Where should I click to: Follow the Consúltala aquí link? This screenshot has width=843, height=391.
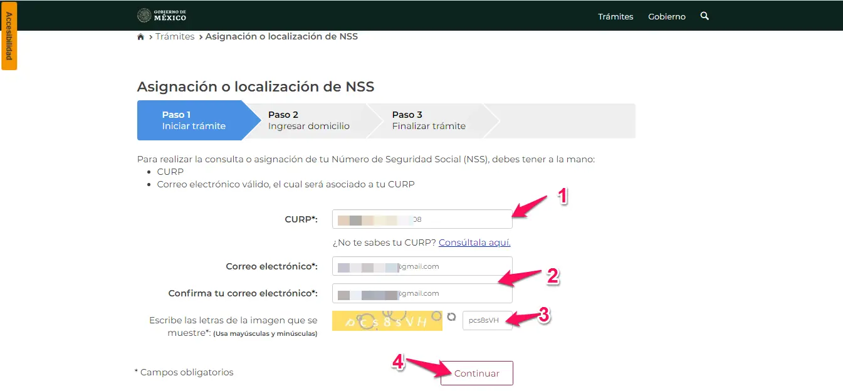pos(474,242)
